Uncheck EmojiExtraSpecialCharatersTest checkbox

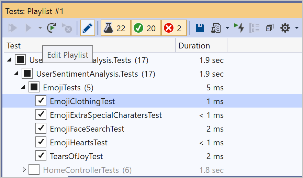tap(41, 114)
